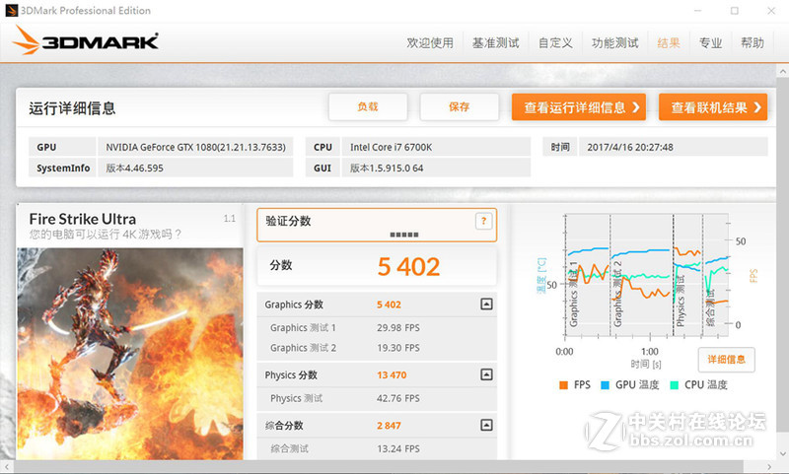This screenshot has height=474, width=789.
Task: Click the Fire Strike Ultra artwork thumbnail
Action: click(x=130, y=354)
